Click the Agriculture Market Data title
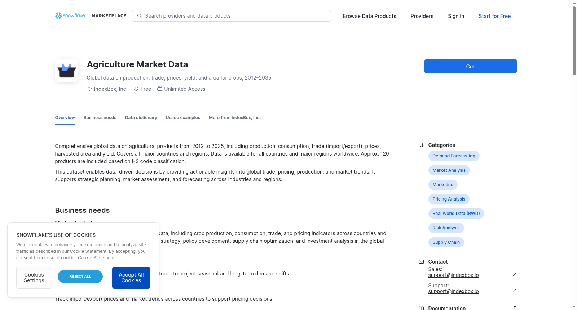This screenshot has width=577, height=310. [x=137, y=64]
